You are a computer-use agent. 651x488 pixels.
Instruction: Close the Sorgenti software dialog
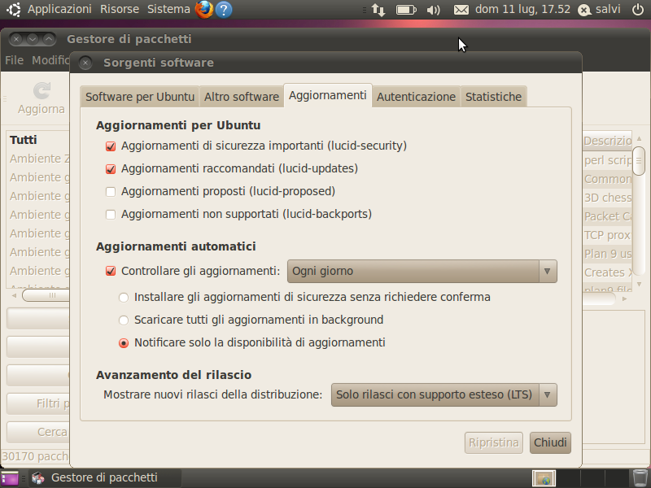click(85, 63)
